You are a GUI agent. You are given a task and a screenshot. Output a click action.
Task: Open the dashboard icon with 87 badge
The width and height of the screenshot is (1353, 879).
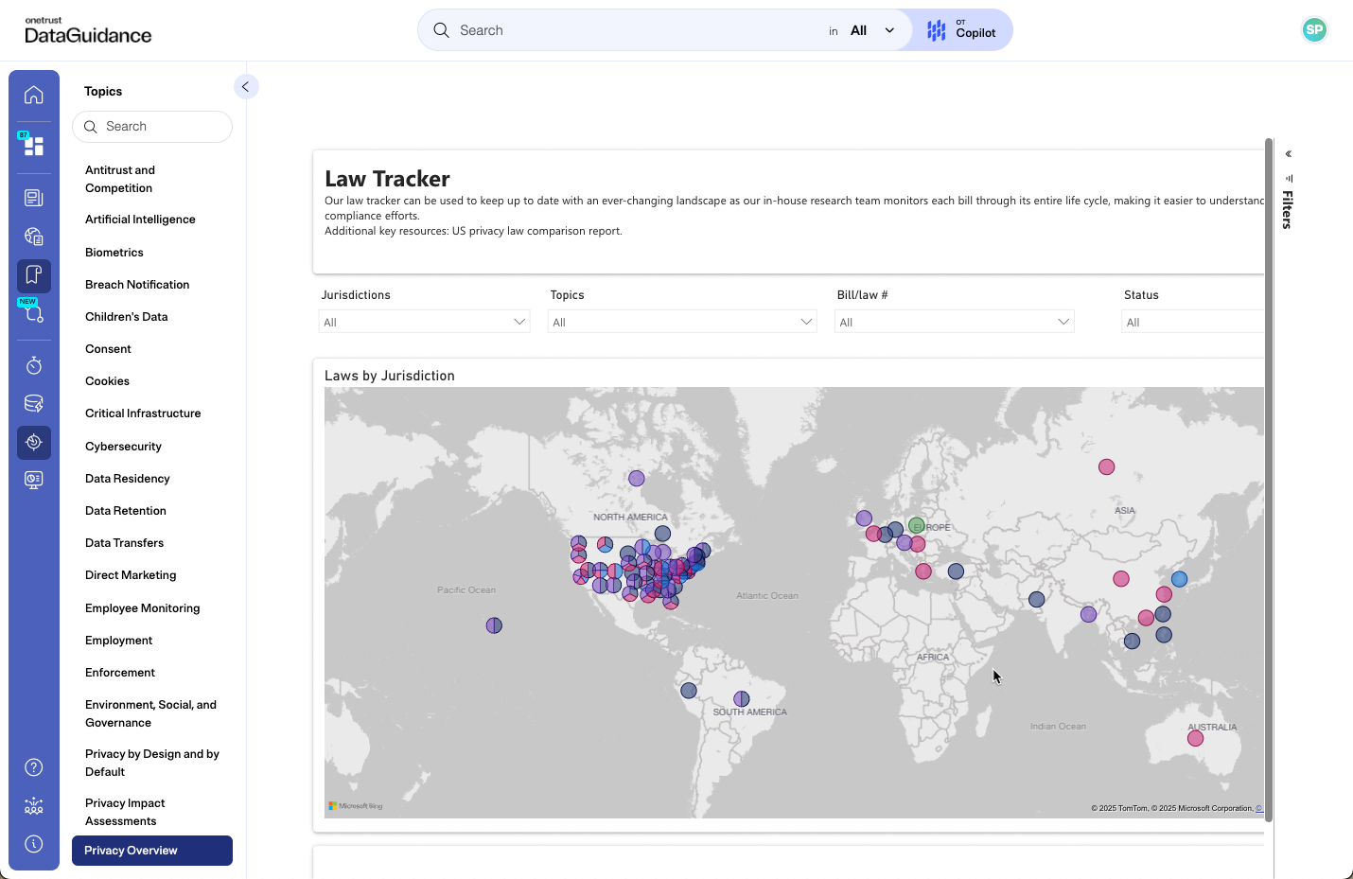pos(34,145)
